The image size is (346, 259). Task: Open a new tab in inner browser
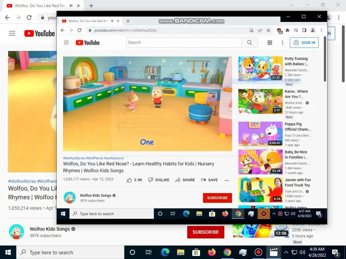(128, 21)
